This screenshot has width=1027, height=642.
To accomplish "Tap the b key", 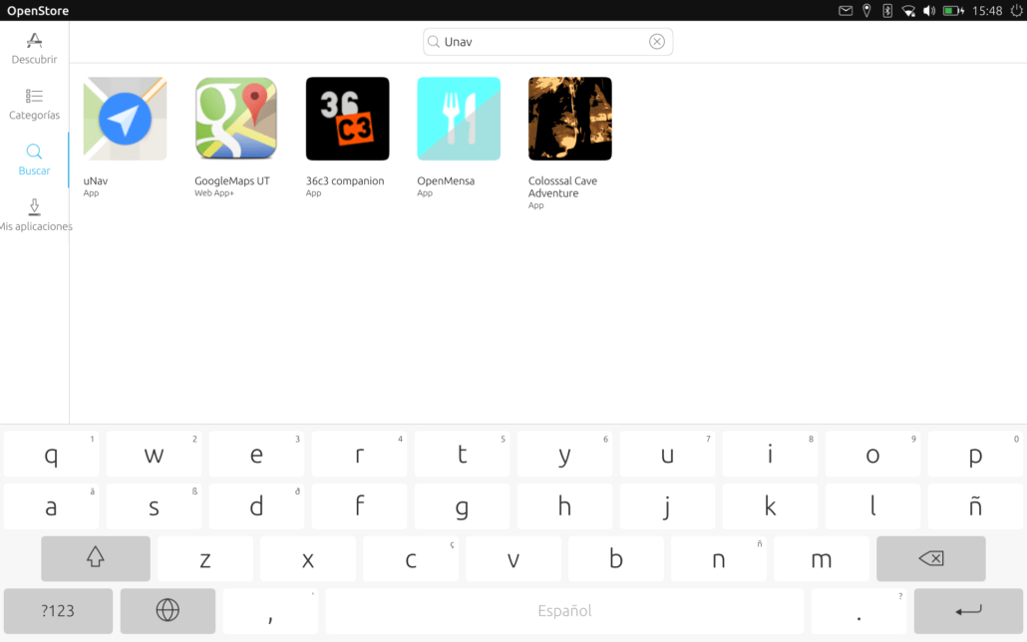I will (x=616, y=558).
